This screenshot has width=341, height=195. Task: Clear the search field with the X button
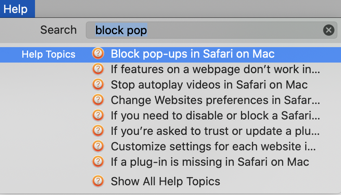[x=329, y=30]
